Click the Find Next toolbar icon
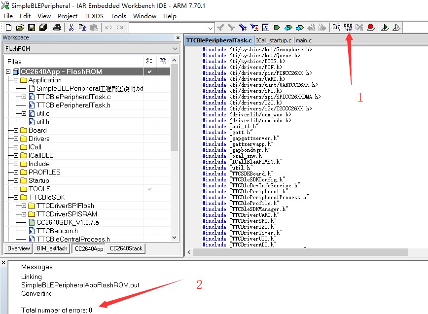The height and width of the screenshot is (314, 428). pyautogui.click(x=231, y=28)
